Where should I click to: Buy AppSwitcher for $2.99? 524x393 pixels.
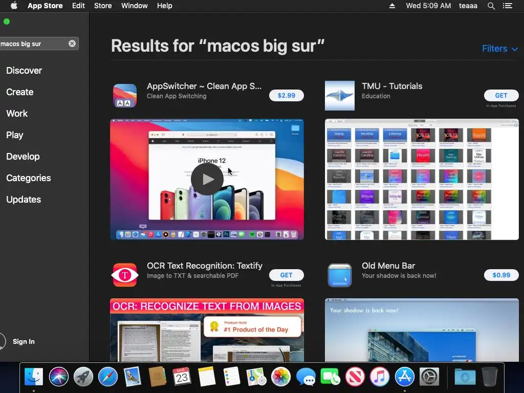[x=287, y=96]
